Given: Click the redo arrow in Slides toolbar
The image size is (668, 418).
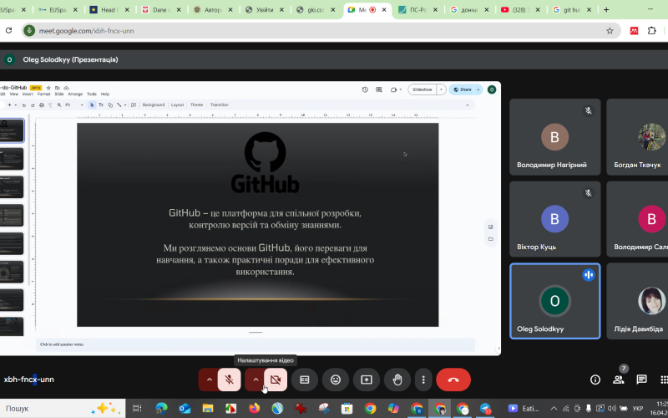Looking at the screenshot, I should [33, 105].
